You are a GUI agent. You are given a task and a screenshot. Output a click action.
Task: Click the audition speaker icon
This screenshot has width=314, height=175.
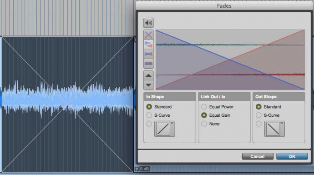pos(148,23)
